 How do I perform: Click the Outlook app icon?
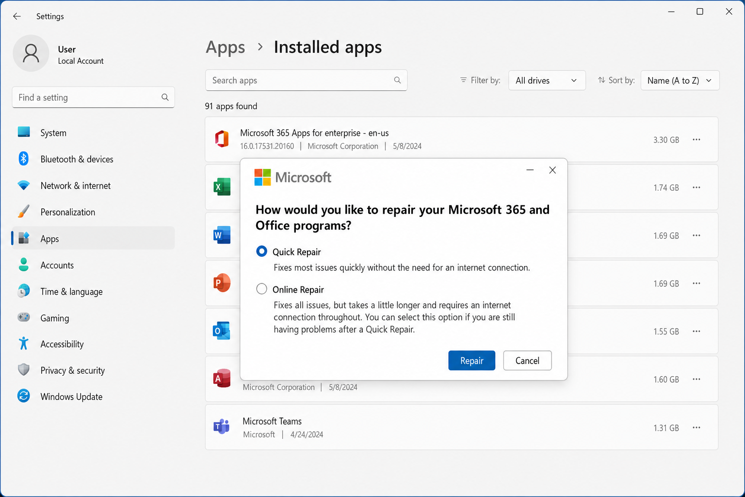(x=222, y=331)
